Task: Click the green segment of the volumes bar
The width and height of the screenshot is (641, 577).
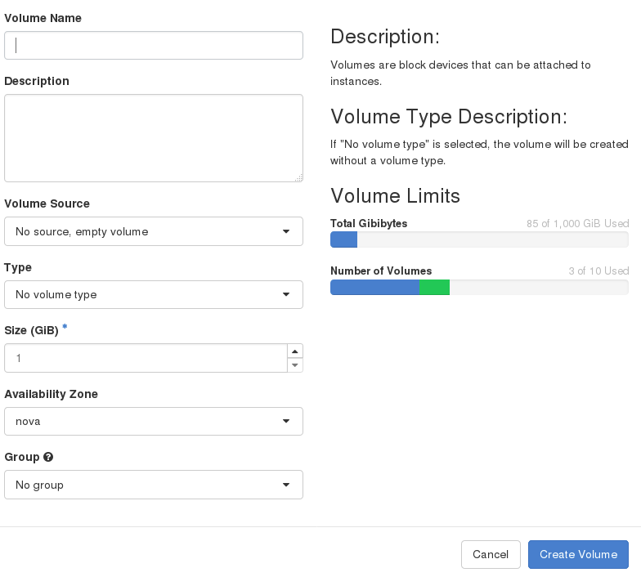Action: point(434,287)
